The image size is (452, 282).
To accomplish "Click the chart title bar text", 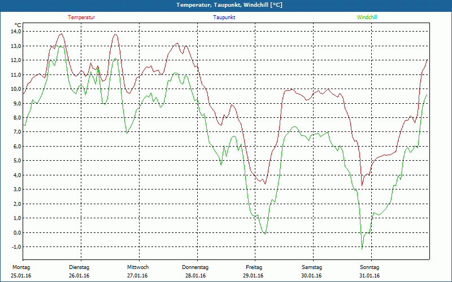I will pos(229,5).
